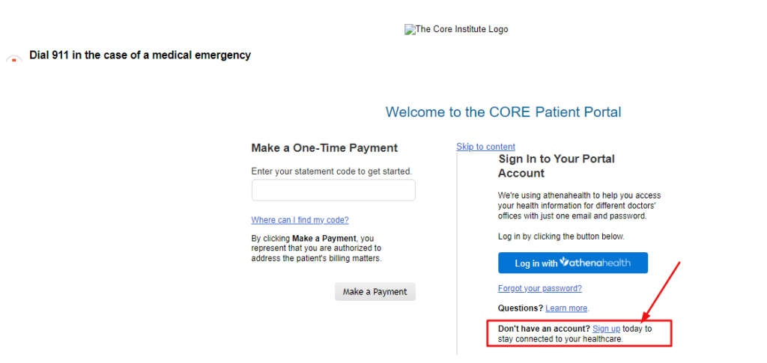Click the 'Welcome to the CORE Patient Portal' heading
Screen dimensions: 767x363
pyautogui.click(x=503, y=112)
